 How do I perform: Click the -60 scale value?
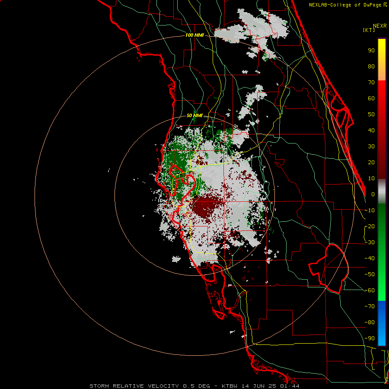[370, 290]
